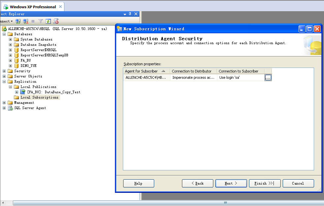Expand the Server Objects node
The height and width of the screenshot is (206, 324).
click(4, 76)
